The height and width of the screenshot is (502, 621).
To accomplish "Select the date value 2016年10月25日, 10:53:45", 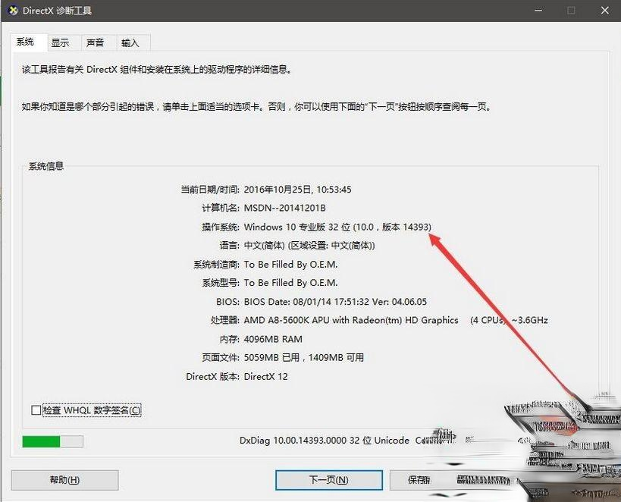I will pos(297,190).
